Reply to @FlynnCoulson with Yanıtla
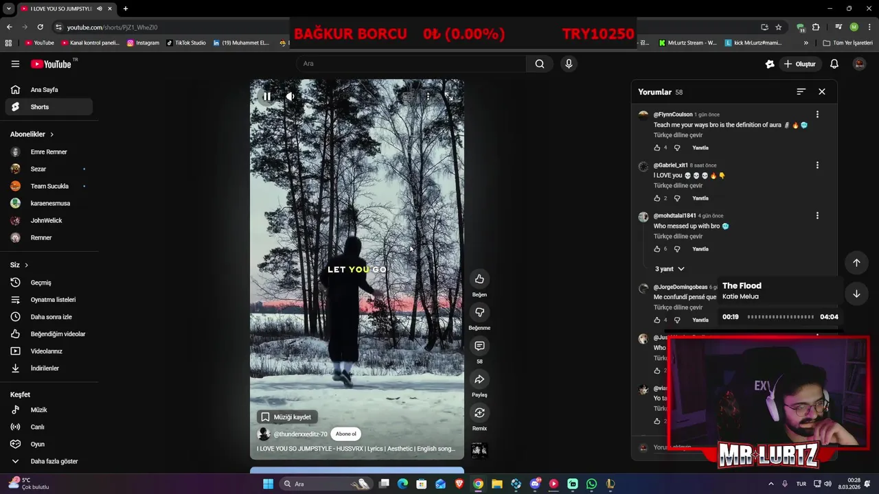This screenshot has height=494, width=879. 700,148
